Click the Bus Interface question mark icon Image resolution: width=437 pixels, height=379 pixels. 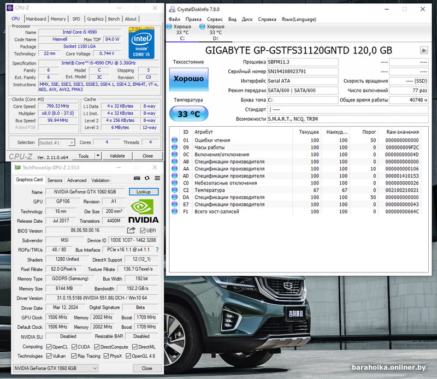(157, 250)
